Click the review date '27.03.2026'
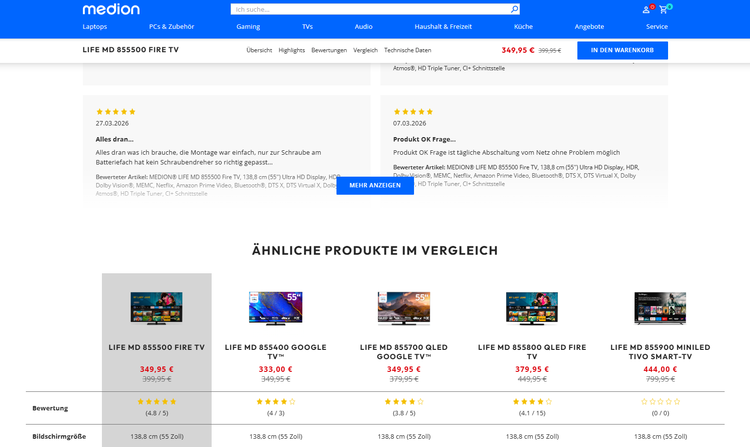 click(x=112, y=123)
